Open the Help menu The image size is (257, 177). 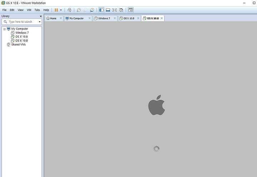(x=46, y=10)
